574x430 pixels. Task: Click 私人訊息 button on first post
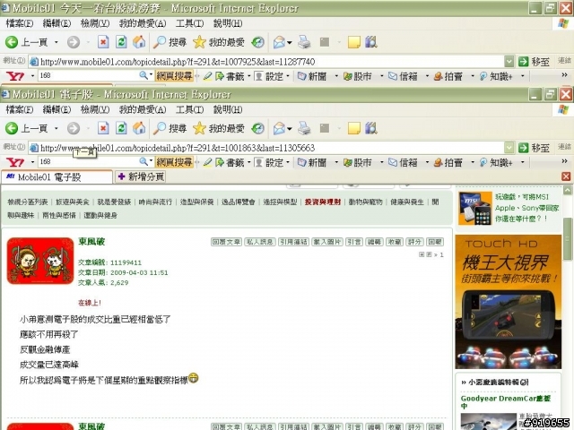tap(260, 242)
